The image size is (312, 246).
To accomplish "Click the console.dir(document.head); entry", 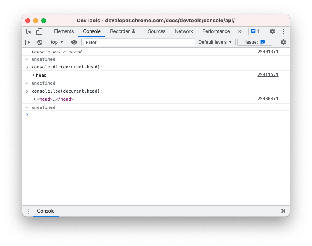I will tap(67, 67).
